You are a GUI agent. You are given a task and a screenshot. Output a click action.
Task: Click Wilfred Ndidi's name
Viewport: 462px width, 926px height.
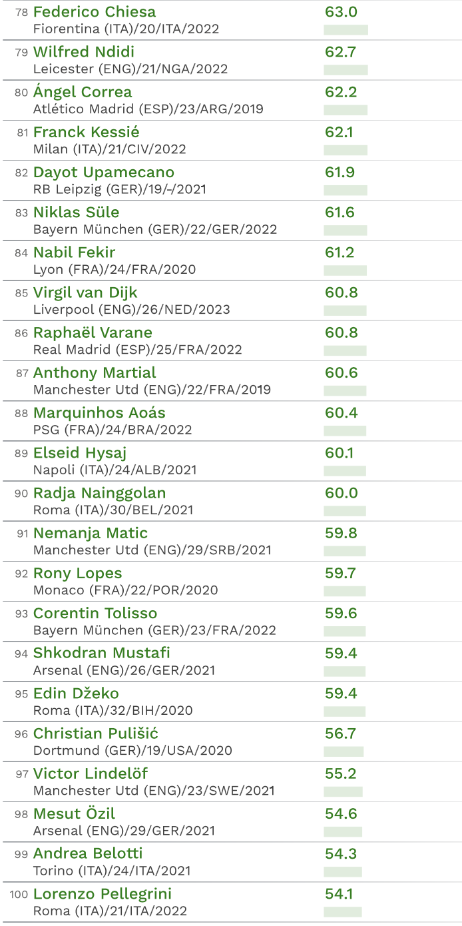click(x=83, y=52)
